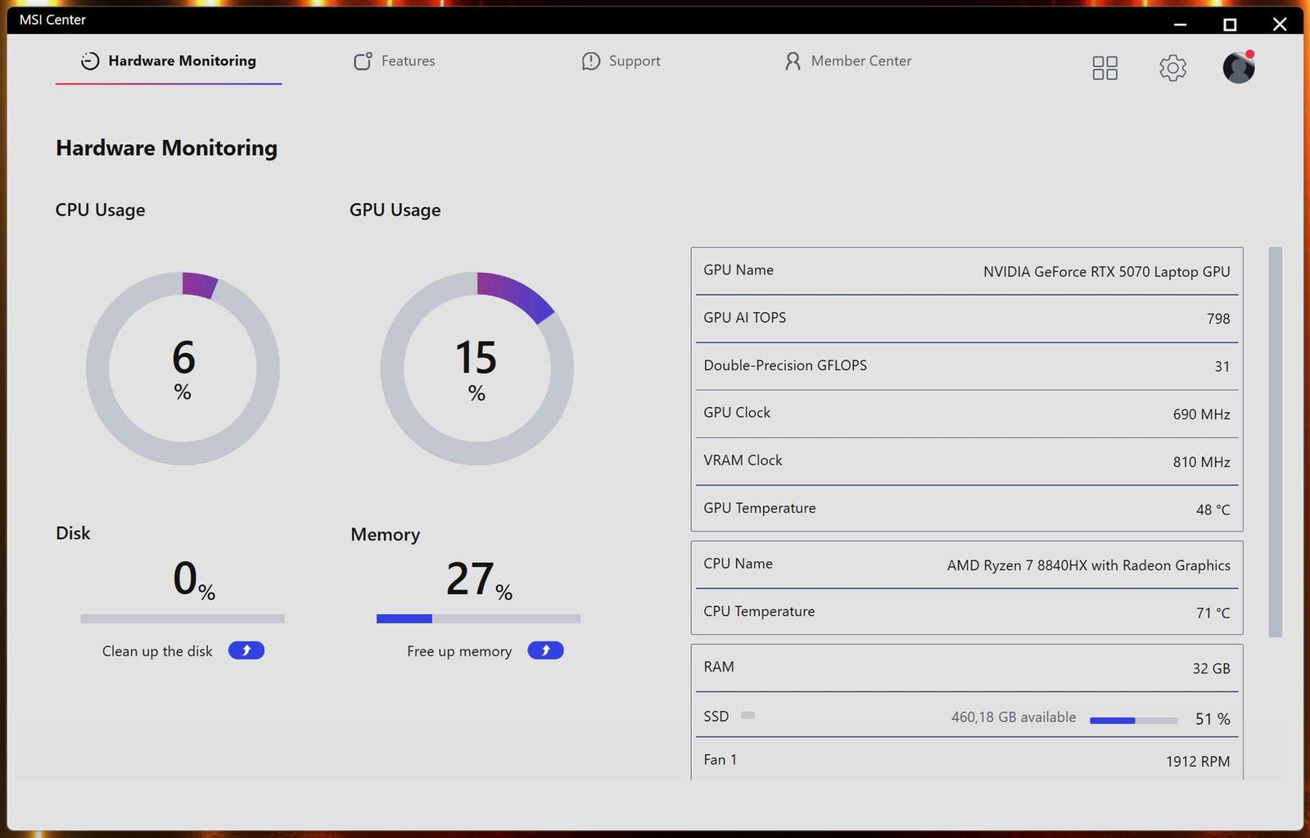Open the apps grid view icon
1310x838 pixels.
(1104, 68)
